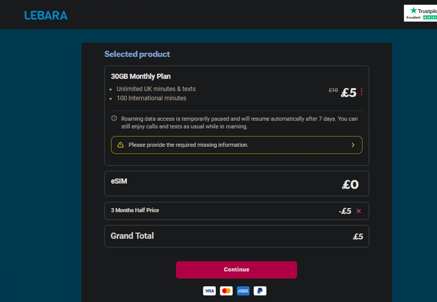437x302 pixels.
Task: Click the 30GB Monthly Plan title
Action: [x=141, y=76]
